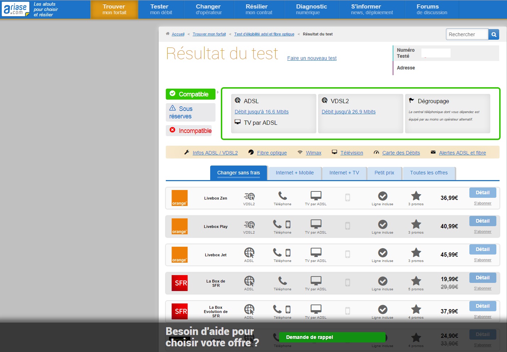Image resolution: width=507 pixels, height=352 pixels.
Task: Click the Ligne incluse checkmark for La Box de SFR
Action: [382, 281]
